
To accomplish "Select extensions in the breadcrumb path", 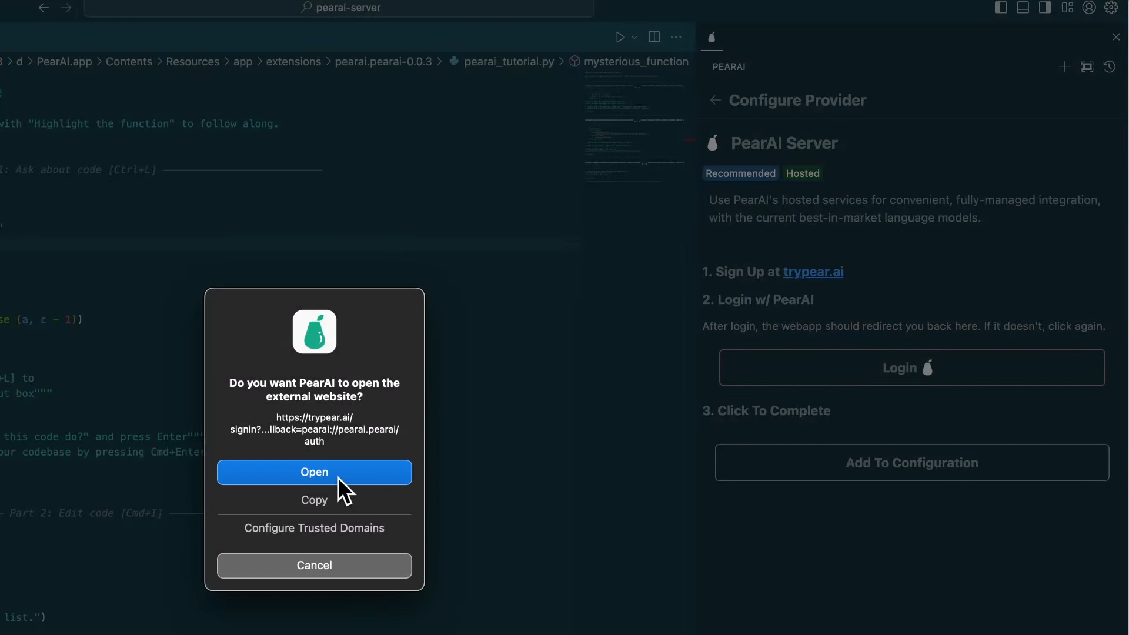I will pos(293,62).
